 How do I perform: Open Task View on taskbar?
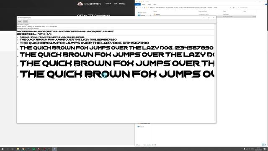13,149
